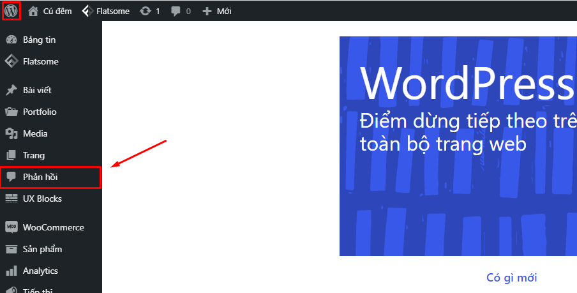The width and height of the screenshot is (577, 293).
Task: Select UX Blocks in the sidebar
Action: [x=42, y=199]
